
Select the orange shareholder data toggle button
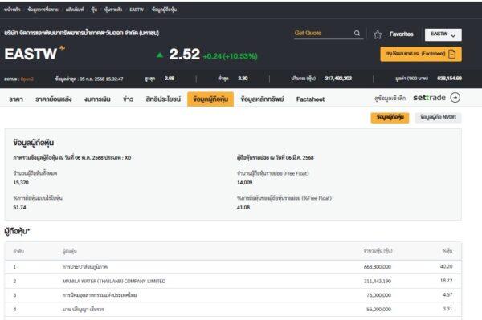(x=390, y=118)
